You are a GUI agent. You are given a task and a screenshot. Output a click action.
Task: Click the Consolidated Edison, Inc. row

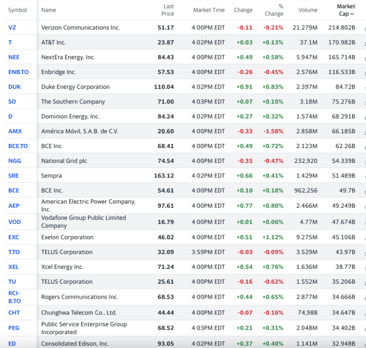tap(75, 343)
